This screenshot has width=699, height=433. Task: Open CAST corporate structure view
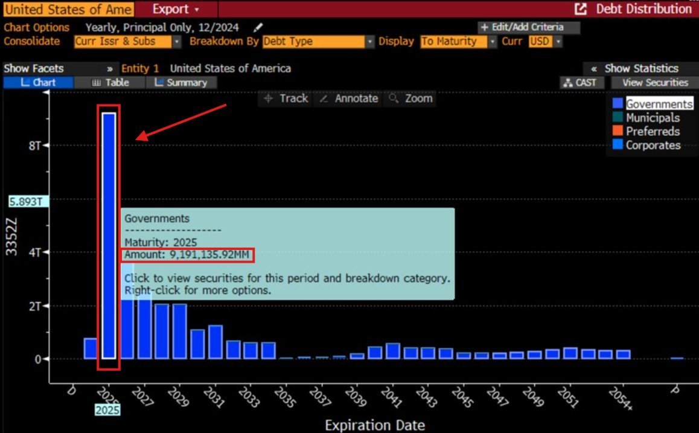tap(581, 82)
